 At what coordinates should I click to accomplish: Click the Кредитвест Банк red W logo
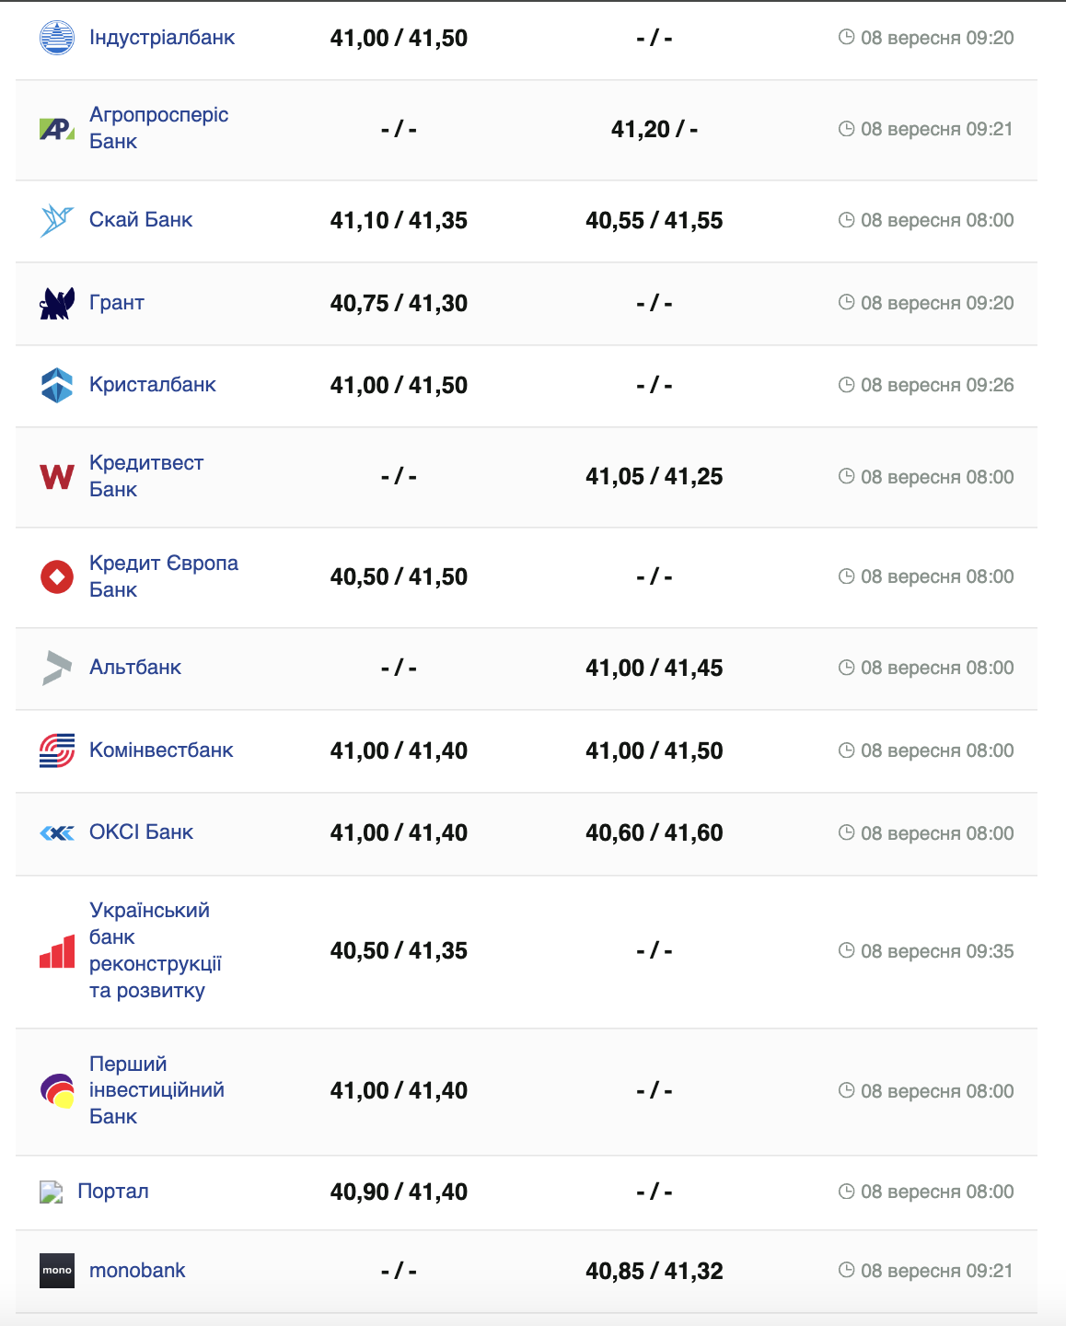57,477
